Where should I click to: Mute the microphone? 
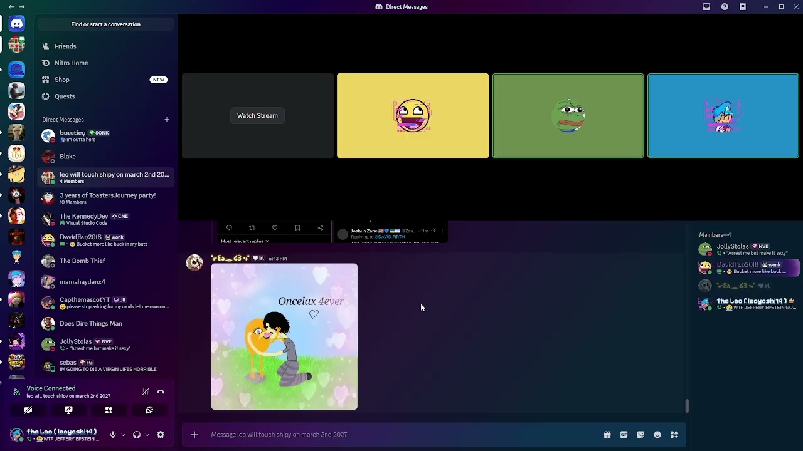click(x=113, y=435)
